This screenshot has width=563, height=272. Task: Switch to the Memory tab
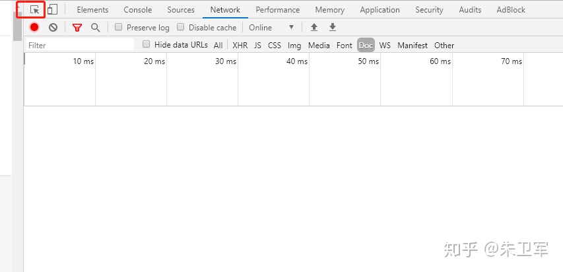click(x=329, y=10)
